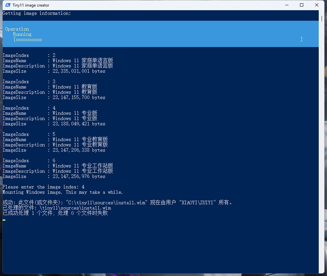Click the console vertical scrollbar thumb
This screenshot has width=327, height=276.
pos(322,19)
